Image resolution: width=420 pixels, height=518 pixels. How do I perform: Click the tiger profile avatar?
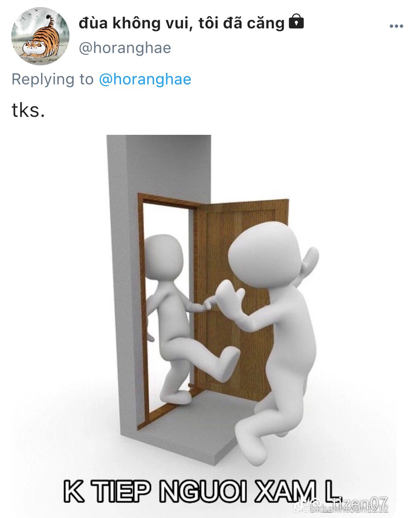coord(40,36)
